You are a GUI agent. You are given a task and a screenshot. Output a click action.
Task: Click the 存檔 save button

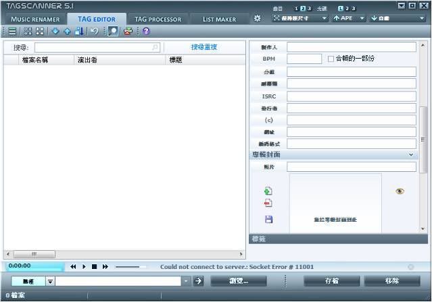332,281
